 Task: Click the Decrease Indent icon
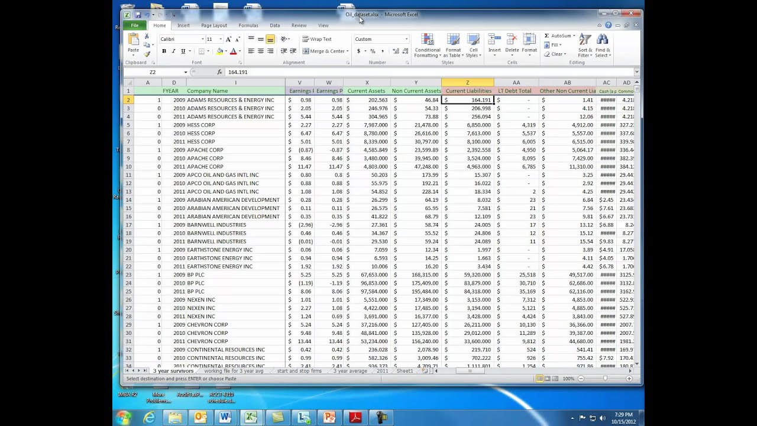284,51
